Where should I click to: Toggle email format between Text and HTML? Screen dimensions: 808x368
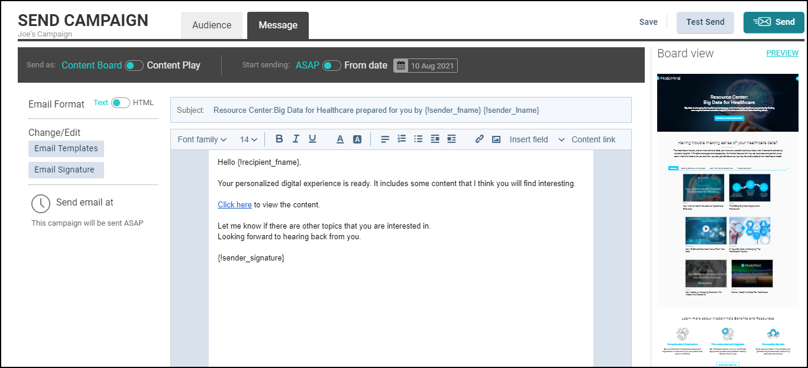click(121, 103)
